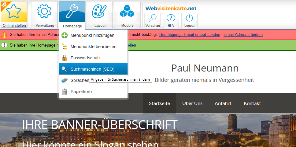The width and height of the screenshot is (296, 147).
Task: Click the Webvisitenkarte.net logo
Action: tap(171, 8)
